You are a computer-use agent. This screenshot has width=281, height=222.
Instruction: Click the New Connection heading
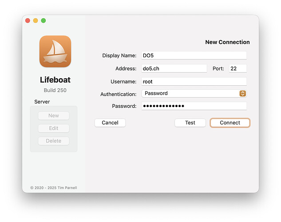227,42
